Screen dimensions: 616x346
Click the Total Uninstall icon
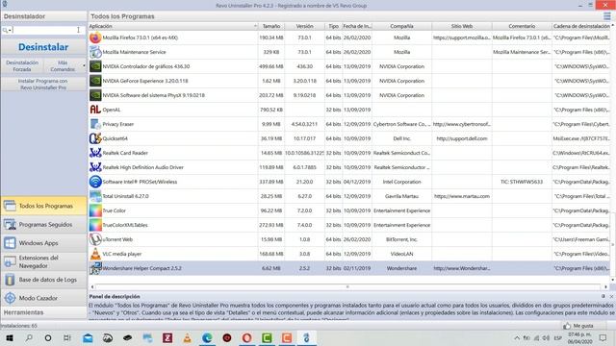(95, 196)
